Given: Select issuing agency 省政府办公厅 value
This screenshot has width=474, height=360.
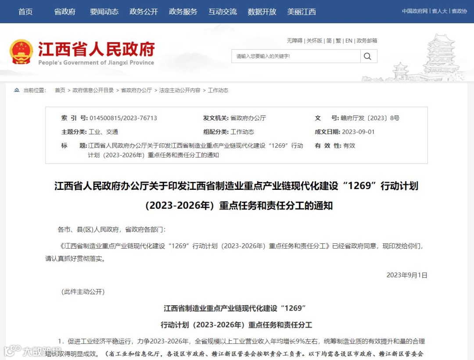Looking at the screenshot, I should 248,118.
